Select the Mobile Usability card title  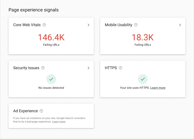click(118, 25)
